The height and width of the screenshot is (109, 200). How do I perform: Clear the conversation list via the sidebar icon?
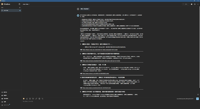click(20, 8)
